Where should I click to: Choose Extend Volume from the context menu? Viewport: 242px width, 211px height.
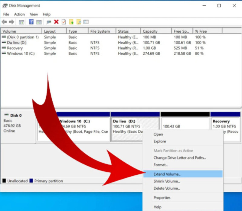(x=183, y=174)
